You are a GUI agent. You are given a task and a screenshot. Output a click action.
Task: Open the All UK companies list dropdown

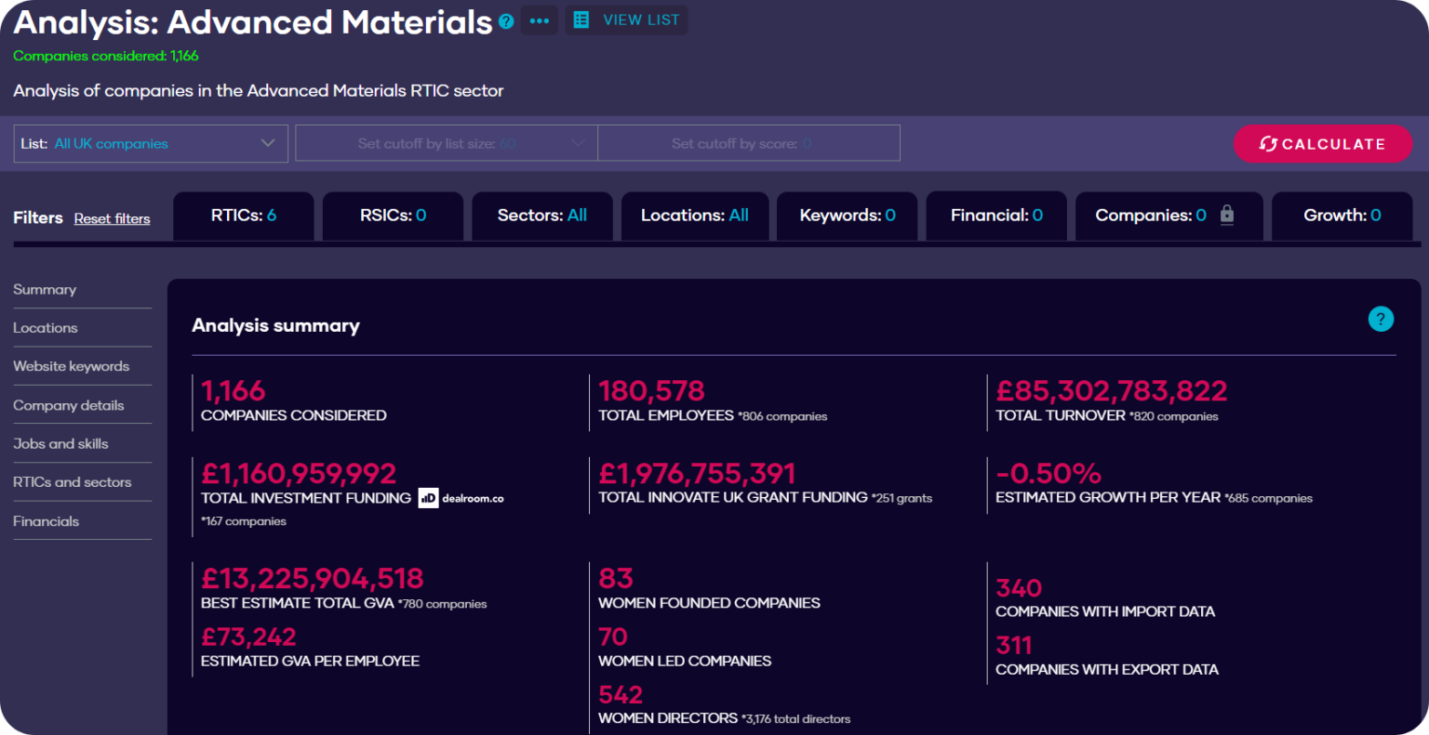[x=150, y=143]
